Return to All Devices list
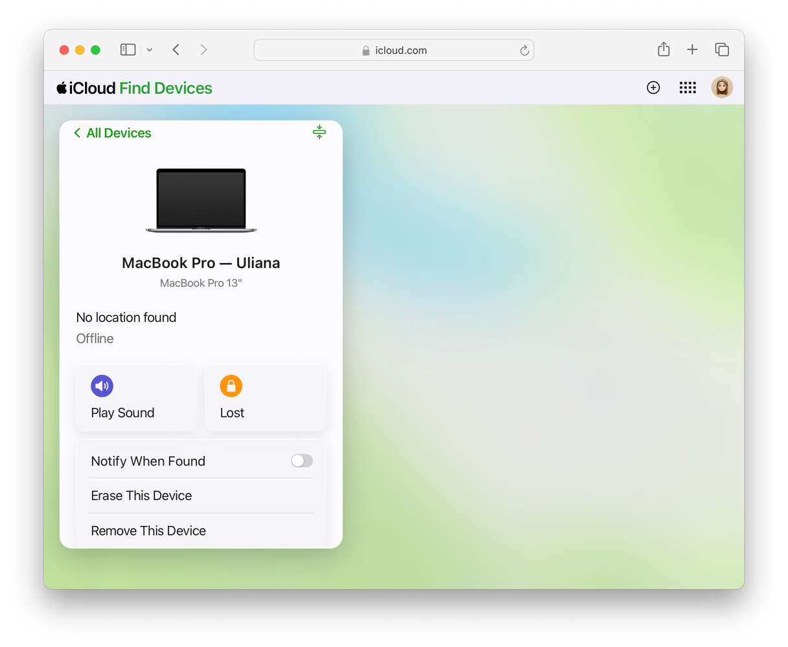The width and height of the screenshot is (788, 647). click(113, 133)
